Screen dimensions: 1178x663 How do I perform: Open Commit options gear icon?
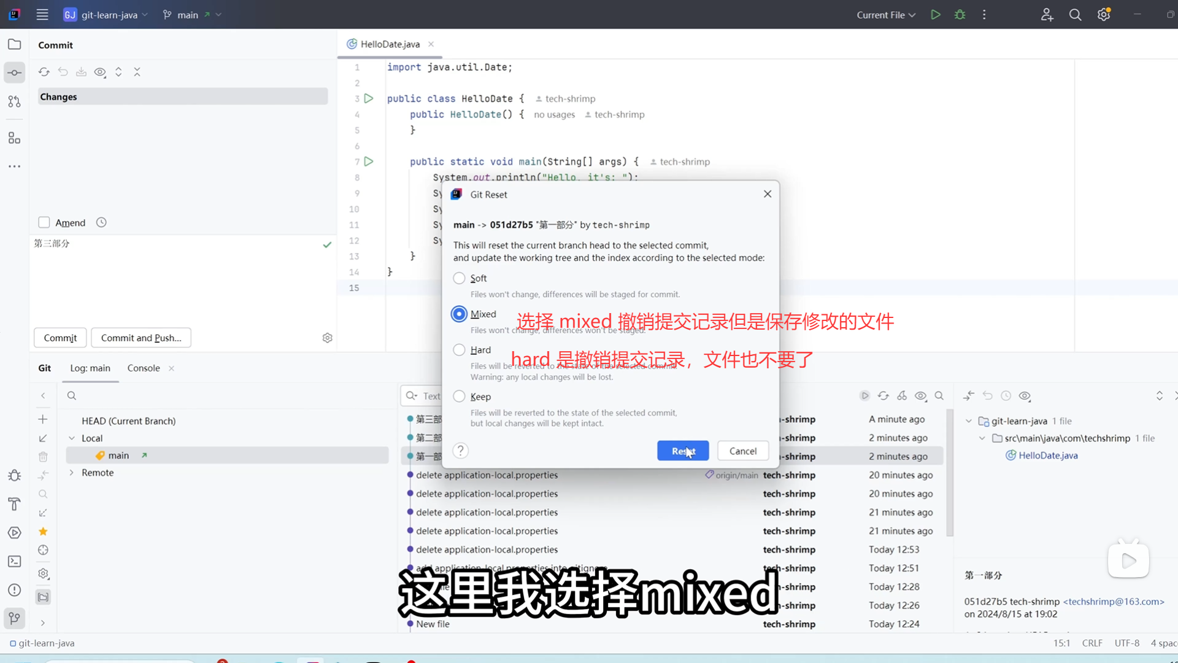point(328,338)
